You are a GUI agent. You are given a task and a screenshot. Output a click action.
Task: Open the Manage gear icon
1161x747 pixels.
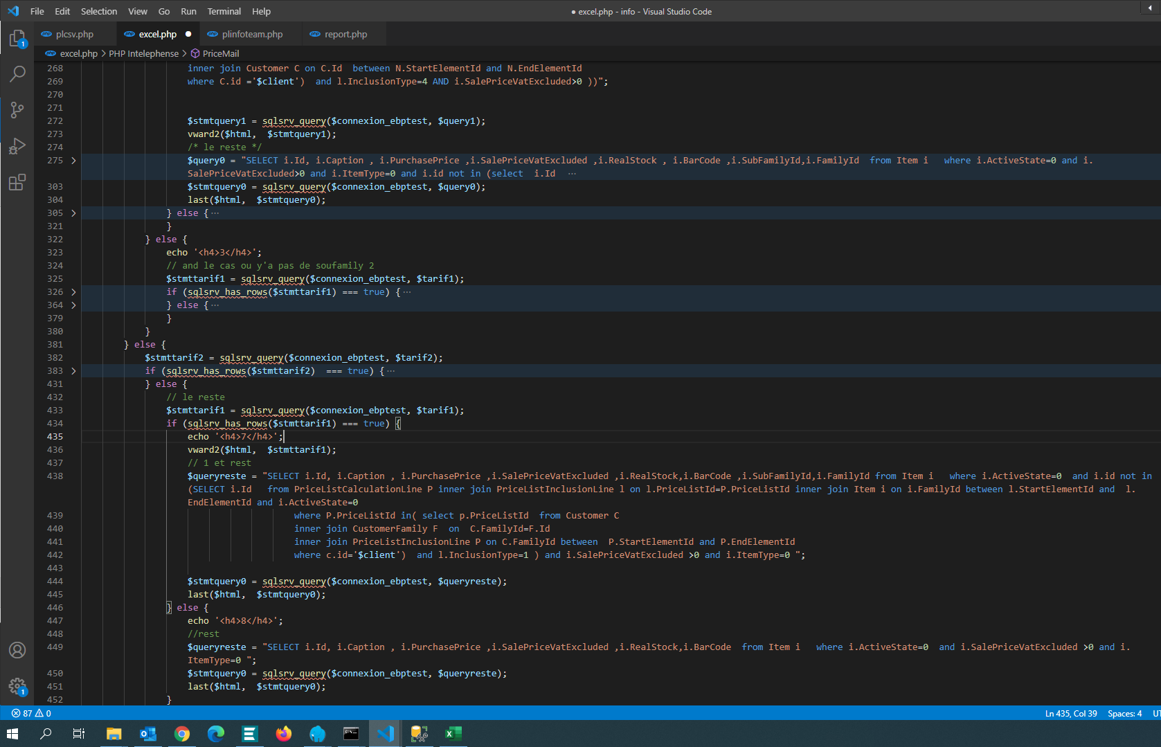pos(17,686)
